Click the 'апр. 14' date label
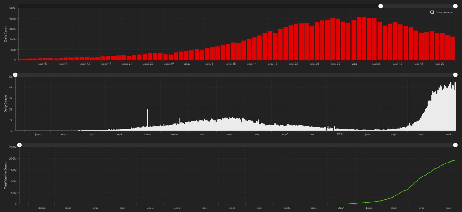 [252, 64]
